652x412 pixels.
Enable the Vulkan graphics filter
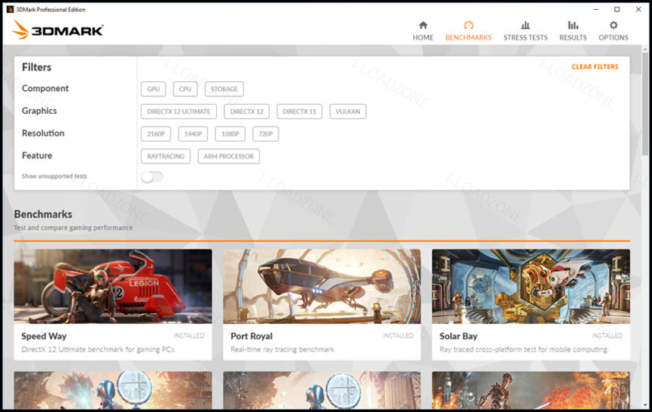click(x=348, y=112)
